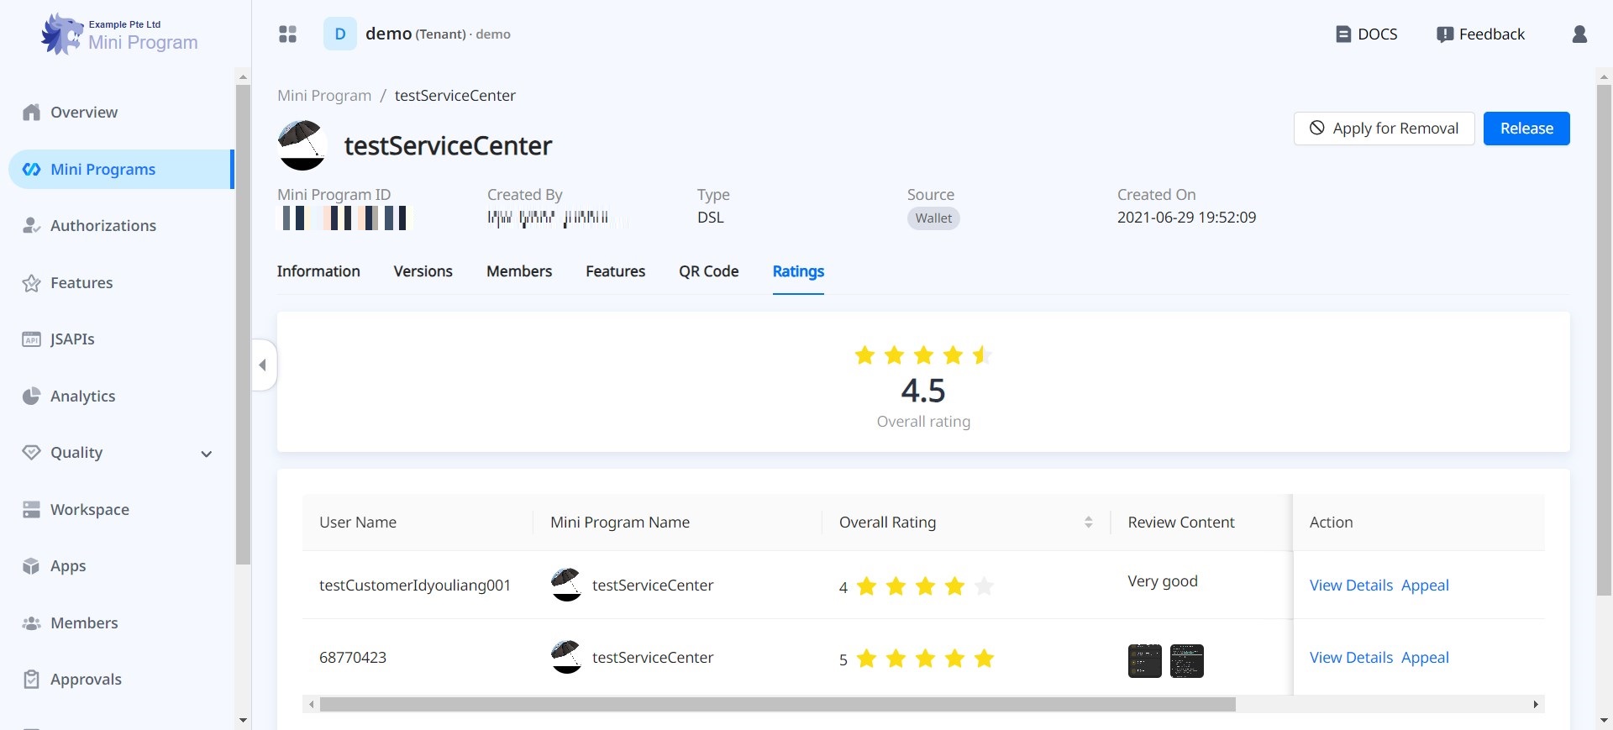Click the Feedback icon in header

[1445, 34]
